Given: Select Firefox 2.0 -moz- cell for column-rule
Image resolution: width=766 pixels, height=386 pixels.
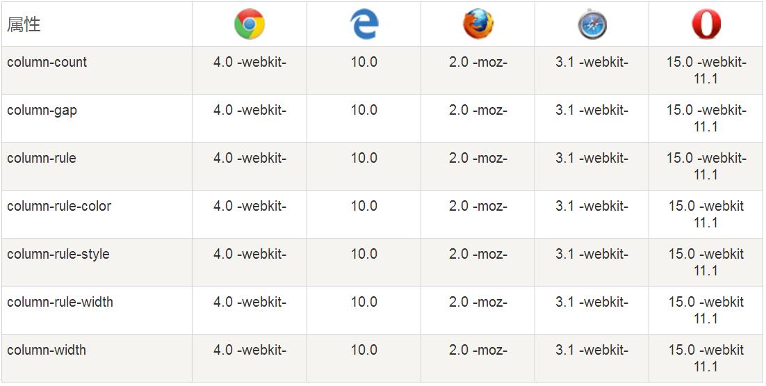Looking at the screenshot, I should point(478,166).
